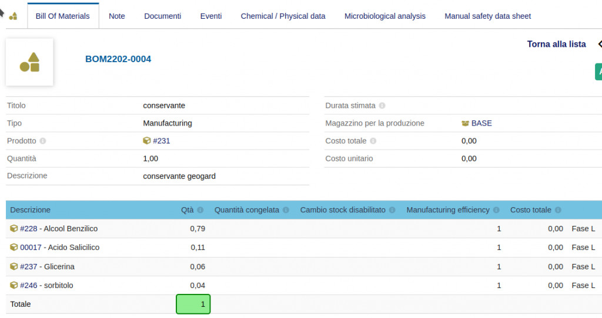Click the green Totale value cell
The width and height of the screenshot is (602, 318).
pyautogui.click(x=193, y=304)
